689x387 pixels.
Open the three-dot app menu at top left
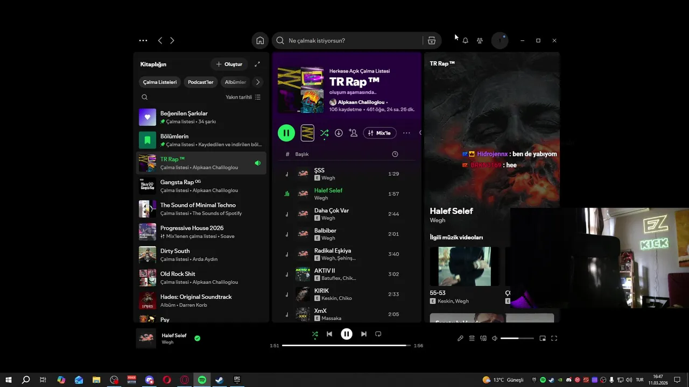point(143,40)
